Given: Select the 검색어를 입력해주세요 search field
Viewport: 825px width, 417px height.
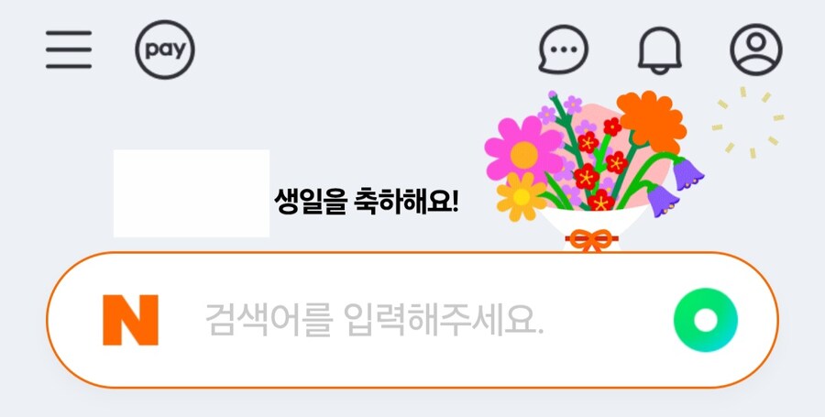Looking at the screenshot, I should click(x=374, y=320).
